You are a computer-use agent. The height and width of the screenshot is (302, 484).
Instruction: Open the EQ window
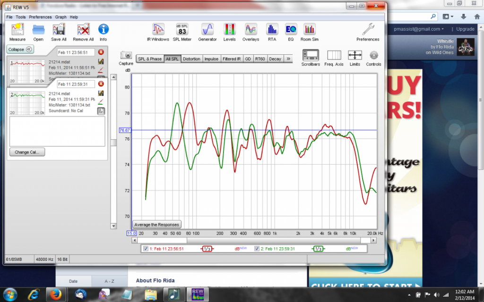click(291, 33)
